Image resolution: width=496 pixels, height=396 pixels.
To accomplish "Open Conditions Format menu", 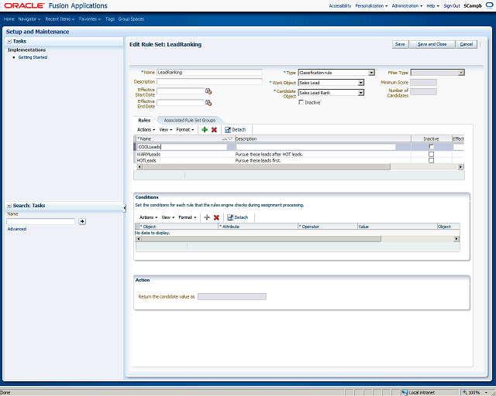I will click(188, 217).
